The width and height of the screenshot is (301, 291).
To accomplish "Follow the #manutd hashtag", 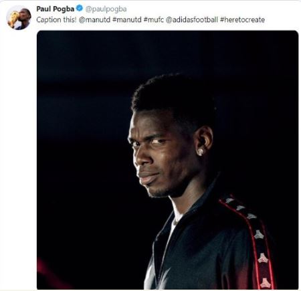I will click(127, 19).
